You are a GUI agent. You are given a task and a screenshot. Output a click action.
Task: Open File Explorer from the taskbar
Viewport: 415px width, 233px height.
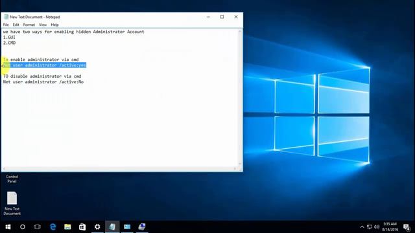67,227
